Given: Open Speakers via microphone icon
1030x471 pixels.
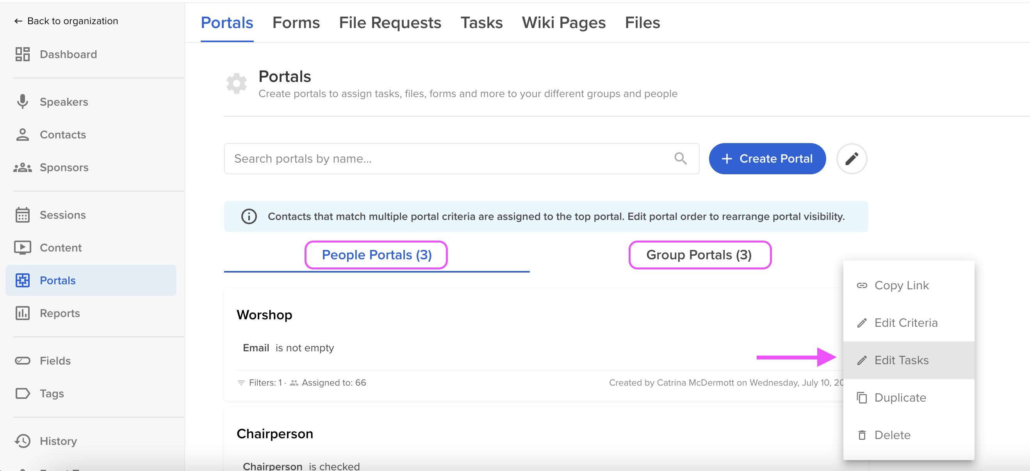Looking at the screenshot, I should coord(22,102).
